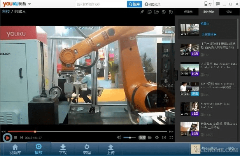Click the 搜库 search button

(x=134, y=4)
